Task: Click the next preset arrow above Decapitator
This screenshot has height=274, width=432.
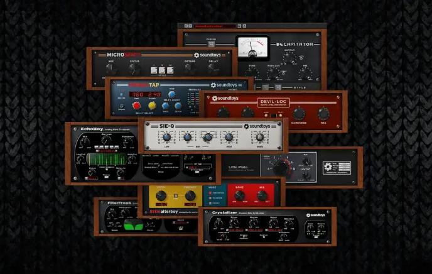Action: pyautogui.click(x=190, y=26)
